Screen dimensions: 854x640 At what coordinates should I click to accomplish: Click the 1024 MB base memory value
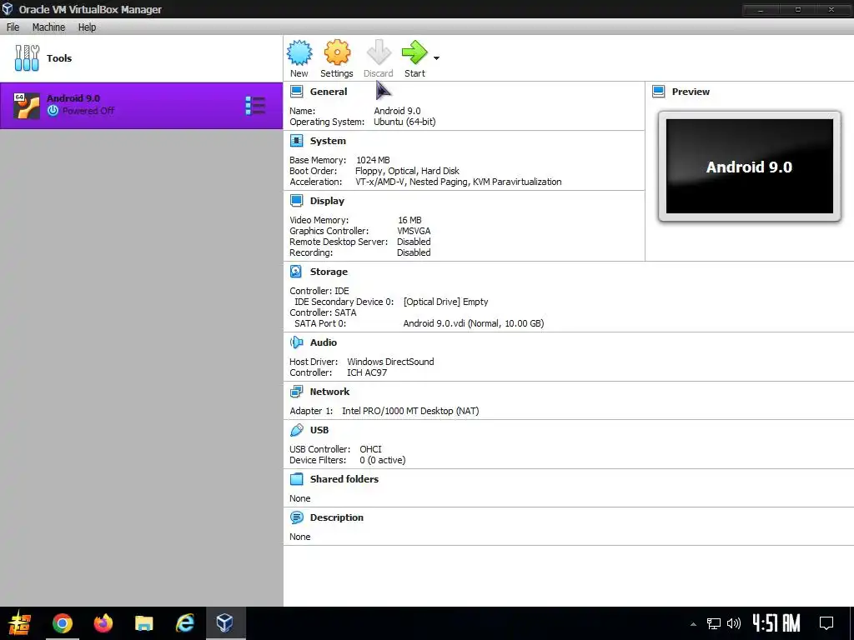[373, 160]
